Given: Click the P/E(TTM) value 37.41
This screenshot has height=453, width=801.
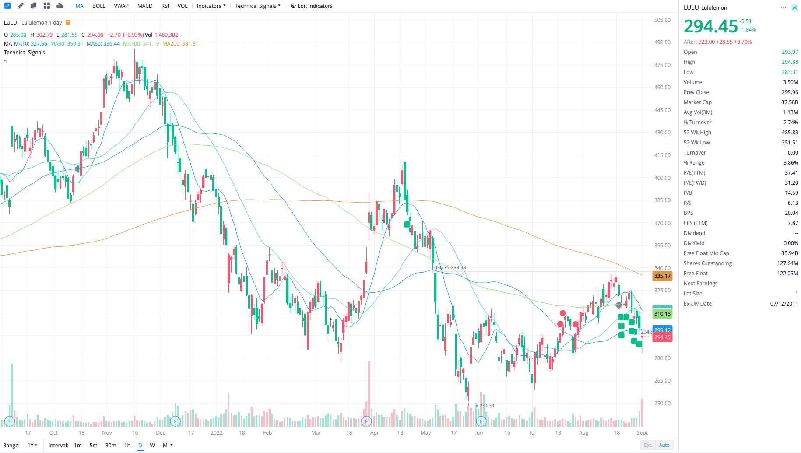Looking at the screenshot, I should pos(791,172).
